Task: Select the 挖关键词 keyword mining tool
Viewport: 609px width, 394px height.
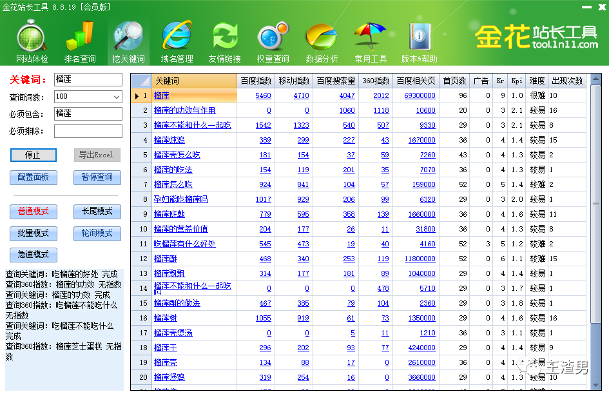Action: coord(128,41)
